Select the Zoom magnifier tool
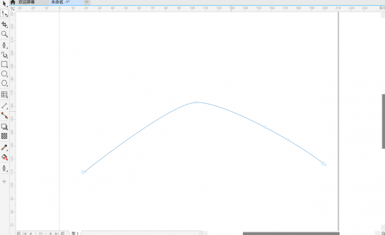Screen dimensions: 385x235 pyautogui.click(x=4, y=34)
